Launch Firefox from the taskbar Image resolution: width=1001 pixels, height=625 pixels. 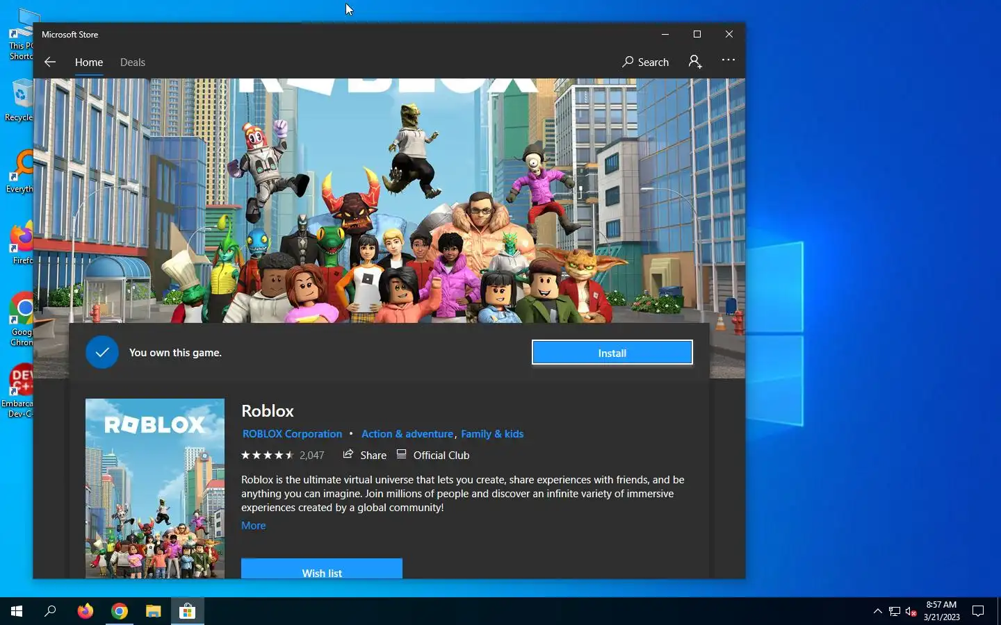click(x=86, y=611)
